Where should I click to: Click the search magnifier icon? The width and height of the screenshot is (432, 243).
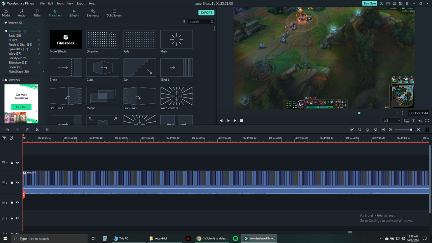tap(212, 22)
